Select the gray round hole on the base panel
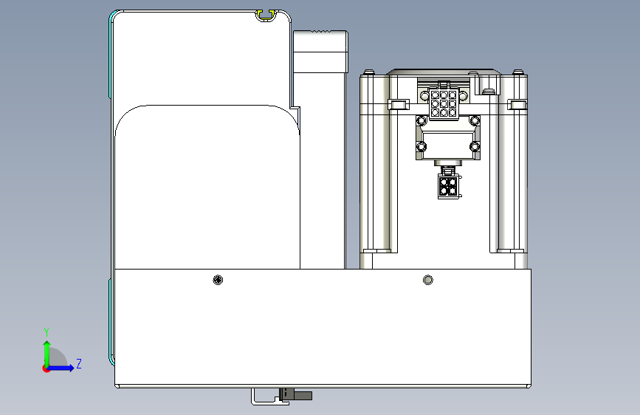The image size is (640, 415). (x=427, y=280)
